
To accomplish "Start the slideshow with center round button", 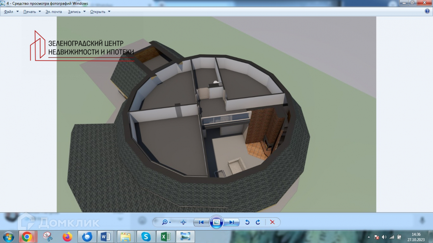I will pyautogui.click(x=216, y=222).
